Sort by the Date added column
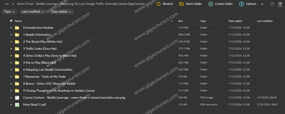 coord(235,21)
